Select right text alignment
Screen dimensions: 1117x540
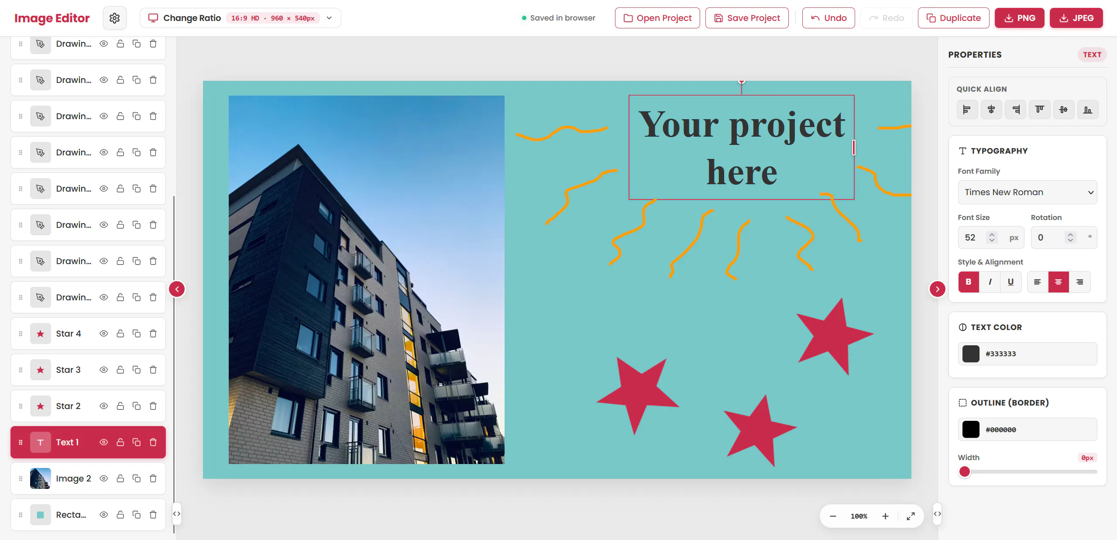(x=1079, y=282)
